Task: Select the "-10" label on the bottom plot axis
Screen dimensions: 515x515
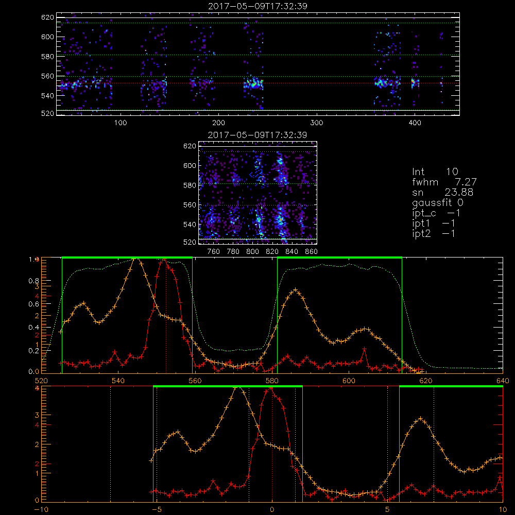Action: [41, 509]
